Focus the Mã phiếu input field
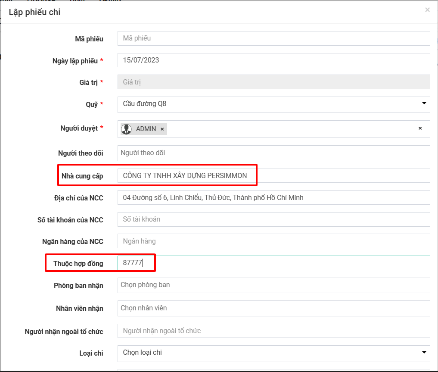This screenshot has width=438, height=372. [x=273, y=38]
